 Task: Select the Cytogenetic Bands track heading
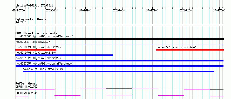[31, 19]
